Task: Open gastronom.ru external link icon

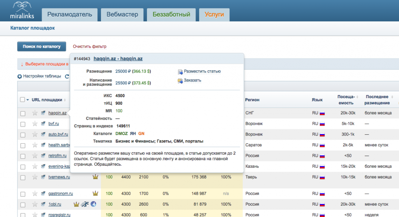Action: pyautogui.click(x=43, y=193)
